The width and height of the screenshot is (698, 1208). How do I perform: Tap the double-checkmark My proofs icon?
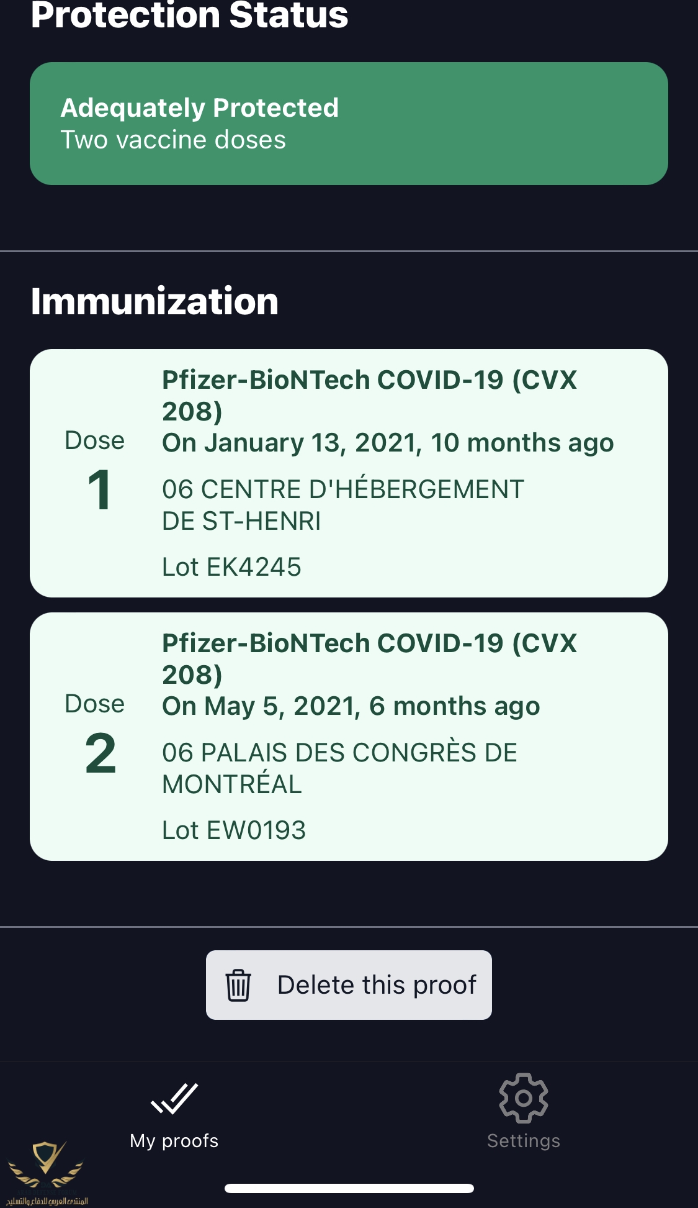tap(174, 1099)
